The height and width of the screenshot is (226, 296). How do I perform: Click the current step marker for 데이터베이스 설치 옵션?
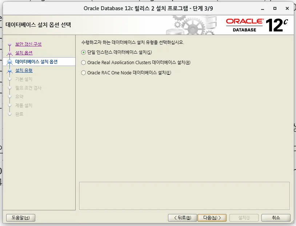9,62
